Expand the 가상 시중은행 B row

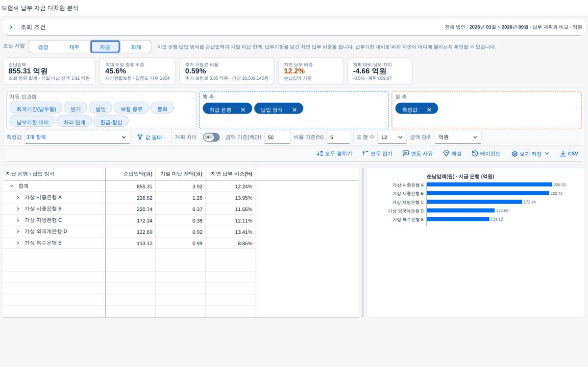pos(18,209)
